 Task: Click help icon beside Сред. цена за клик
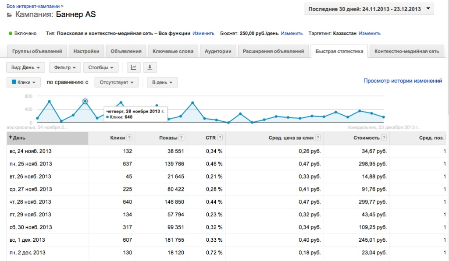[x=318, y=138]
